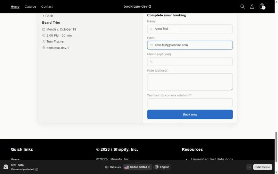Open the search icon in header

pos(242,7)
